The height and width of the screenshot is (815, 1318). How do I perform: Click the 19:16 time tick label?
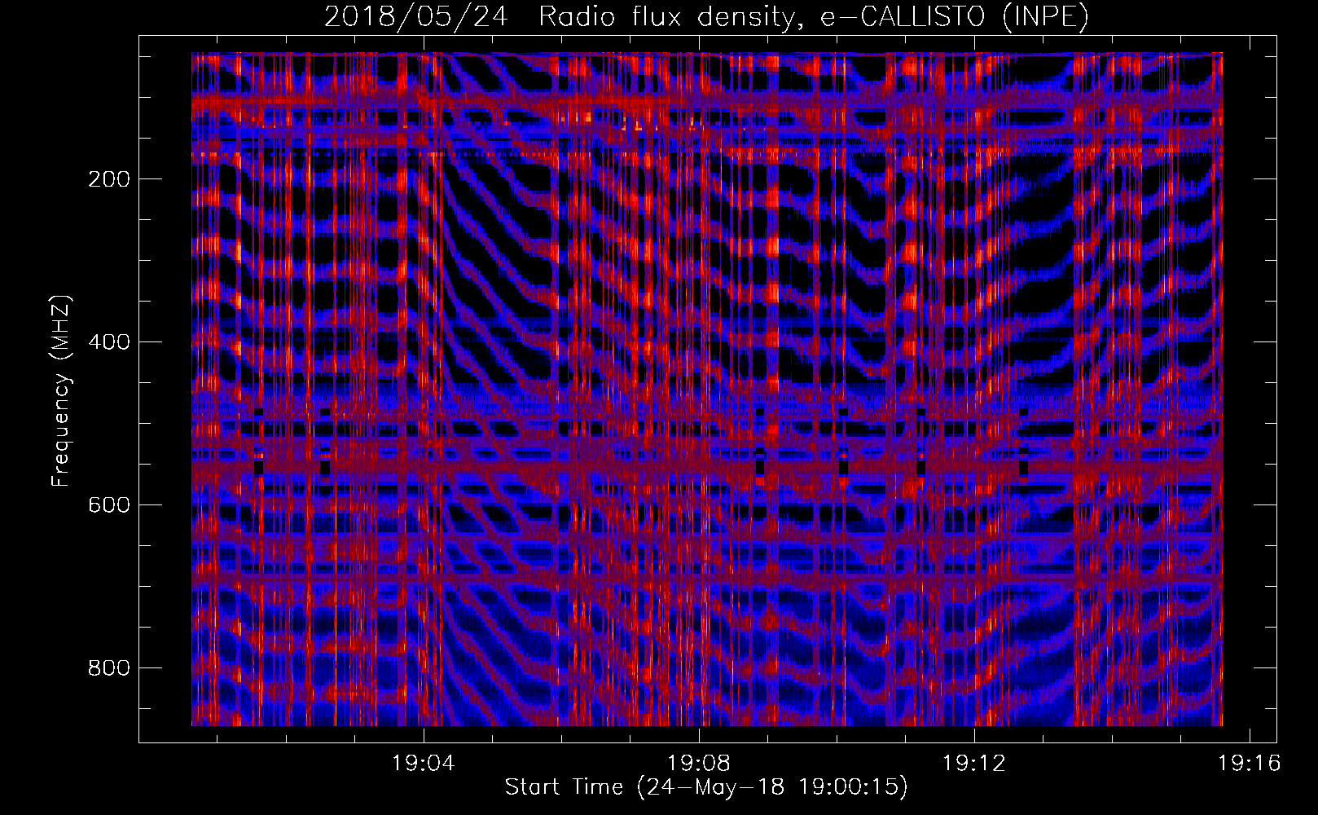[1250, 764]
